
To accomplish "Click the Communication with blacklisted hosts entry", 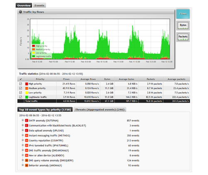I will click(x=57, y=125).
